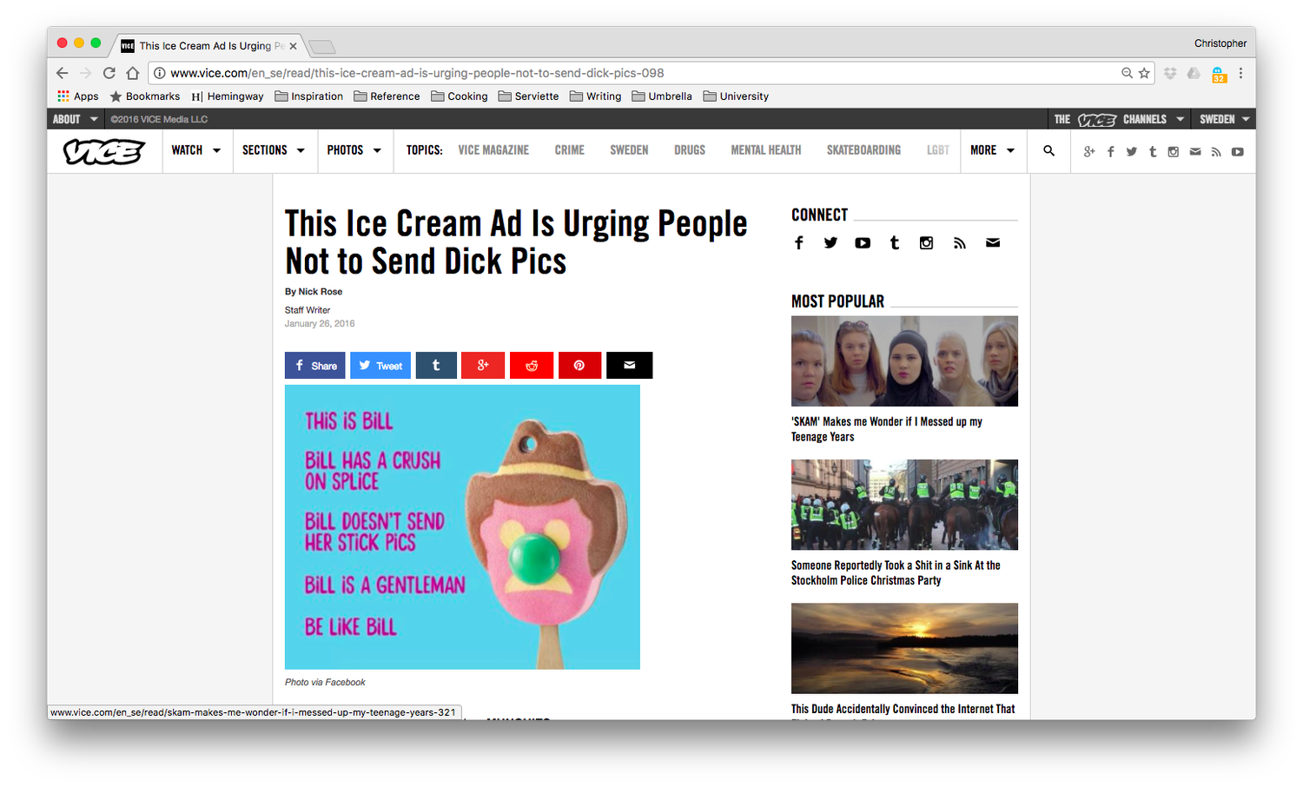Click the YouTube icon in the header
Image resolution: width=1303 pixels, height=787 pixels.
[1238, 152]
